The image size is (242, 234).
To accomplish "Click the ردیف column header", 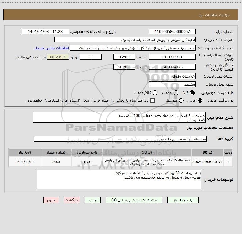I will (228, 152).
